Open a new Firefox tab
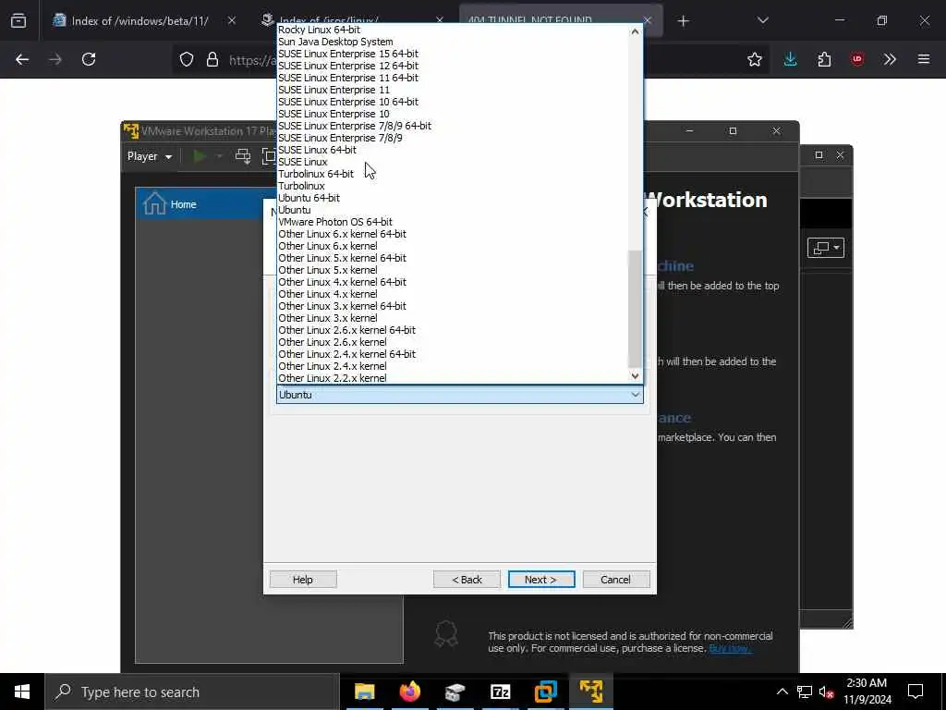This screenshot has height=710, width=946. [683, 21]
